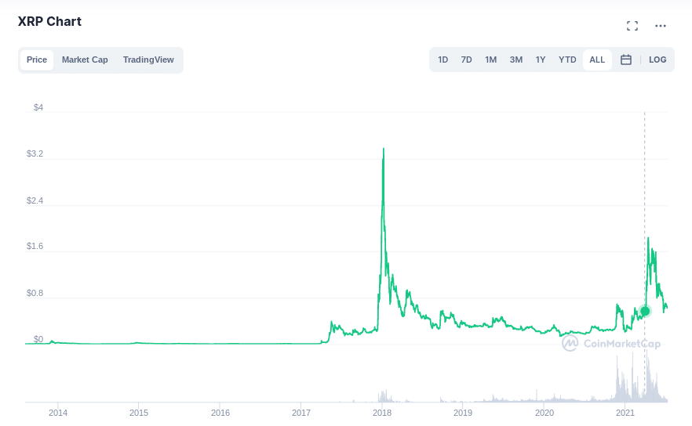692x426 pixels.
Task: Click the $2.4 price axis label
Action: tap(35, 201)
